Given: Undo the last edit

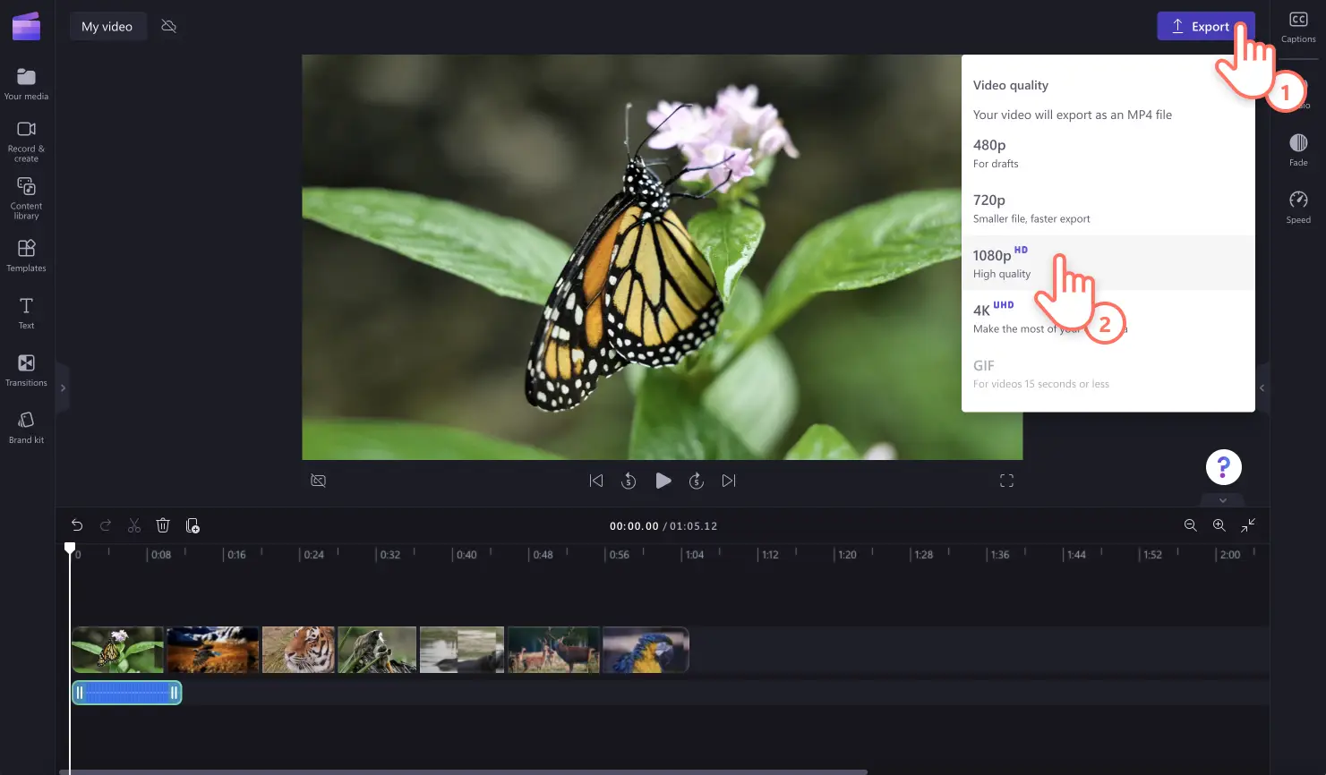Looking at the screenshot, I should tap(76, 525).
